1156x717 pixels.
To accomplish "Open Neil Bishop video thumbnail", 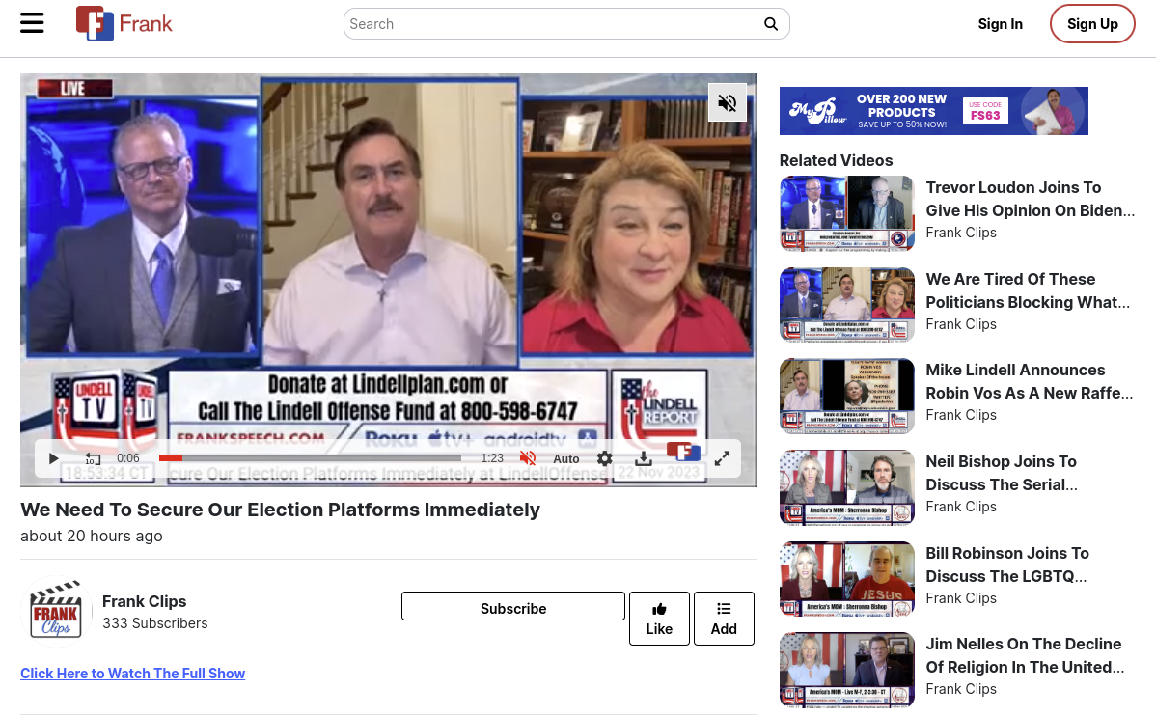I will click(x=846, y=487).
